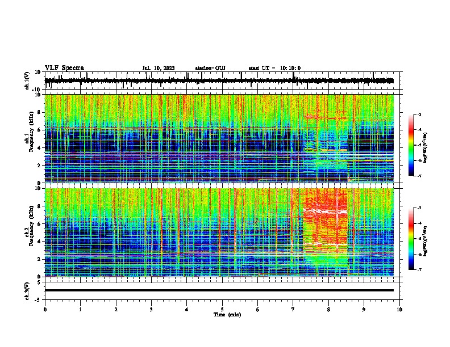Click the "station=OUI" header label
Screen dimensions: 450x347
pyautogui.click(x=210, y=68)
